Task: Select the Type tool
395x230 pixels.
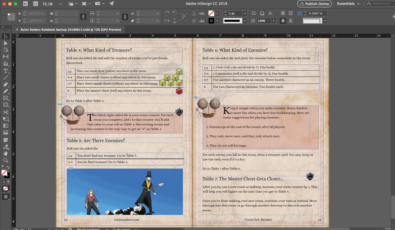Action: click(x=6, y=71)
